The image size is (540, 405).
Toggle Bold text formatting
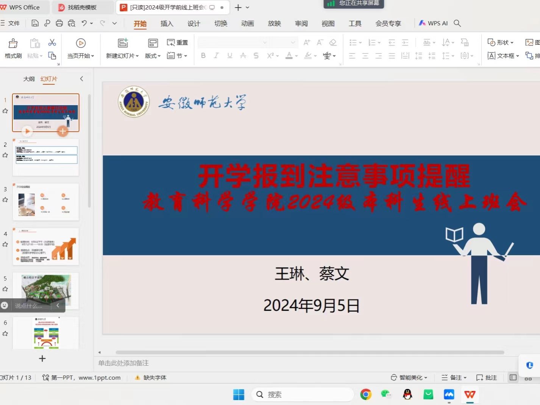pyautogui.click(x=203, y=56)
